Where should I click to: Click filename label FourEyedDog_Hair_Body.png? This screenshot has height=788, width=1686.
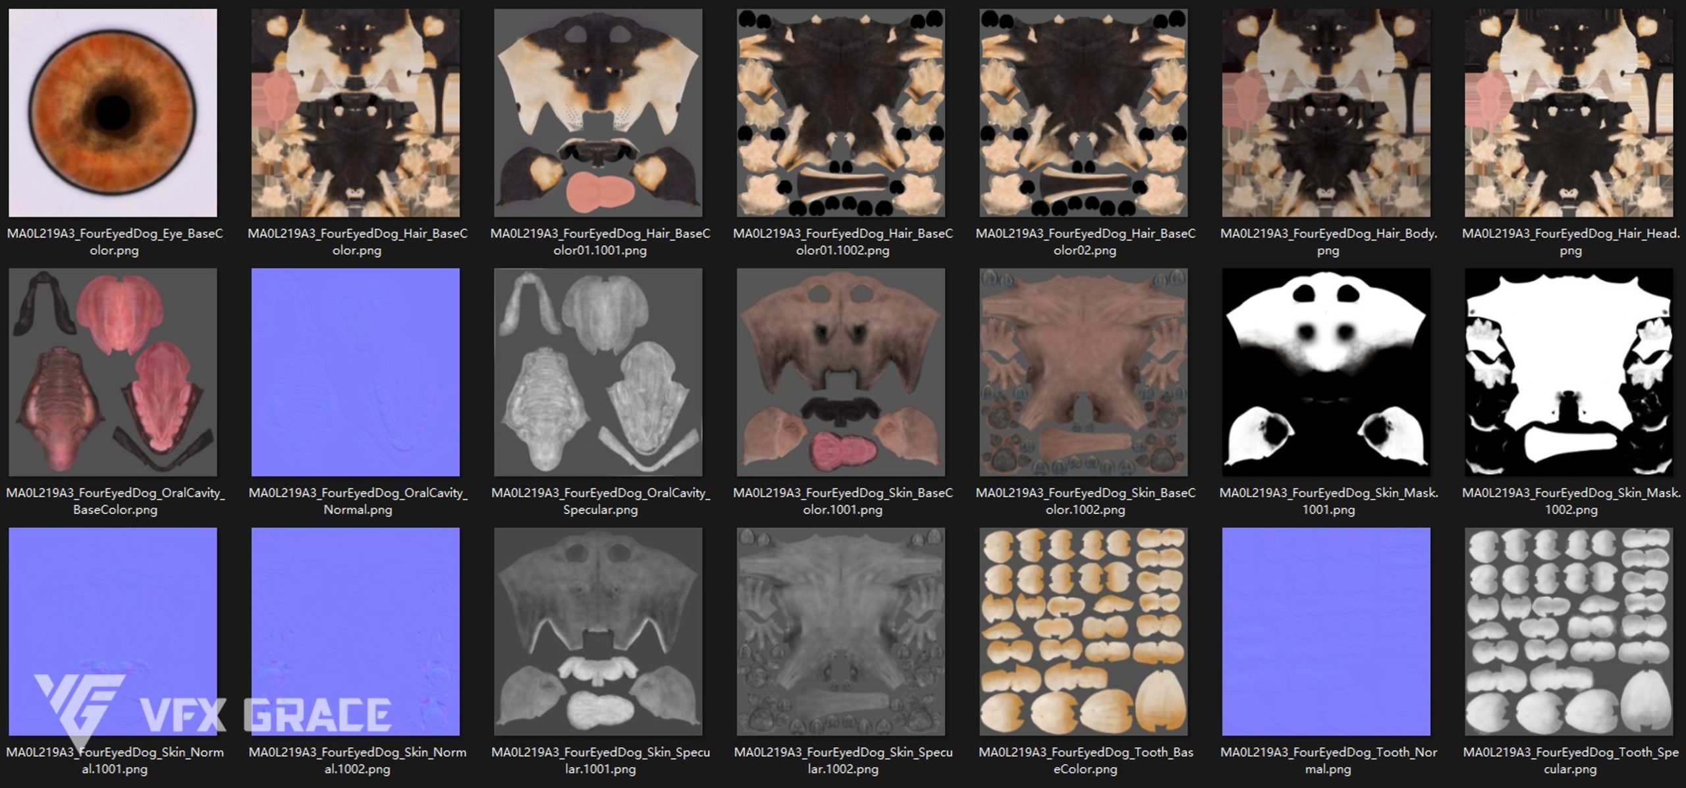[x=1328, y=242]
